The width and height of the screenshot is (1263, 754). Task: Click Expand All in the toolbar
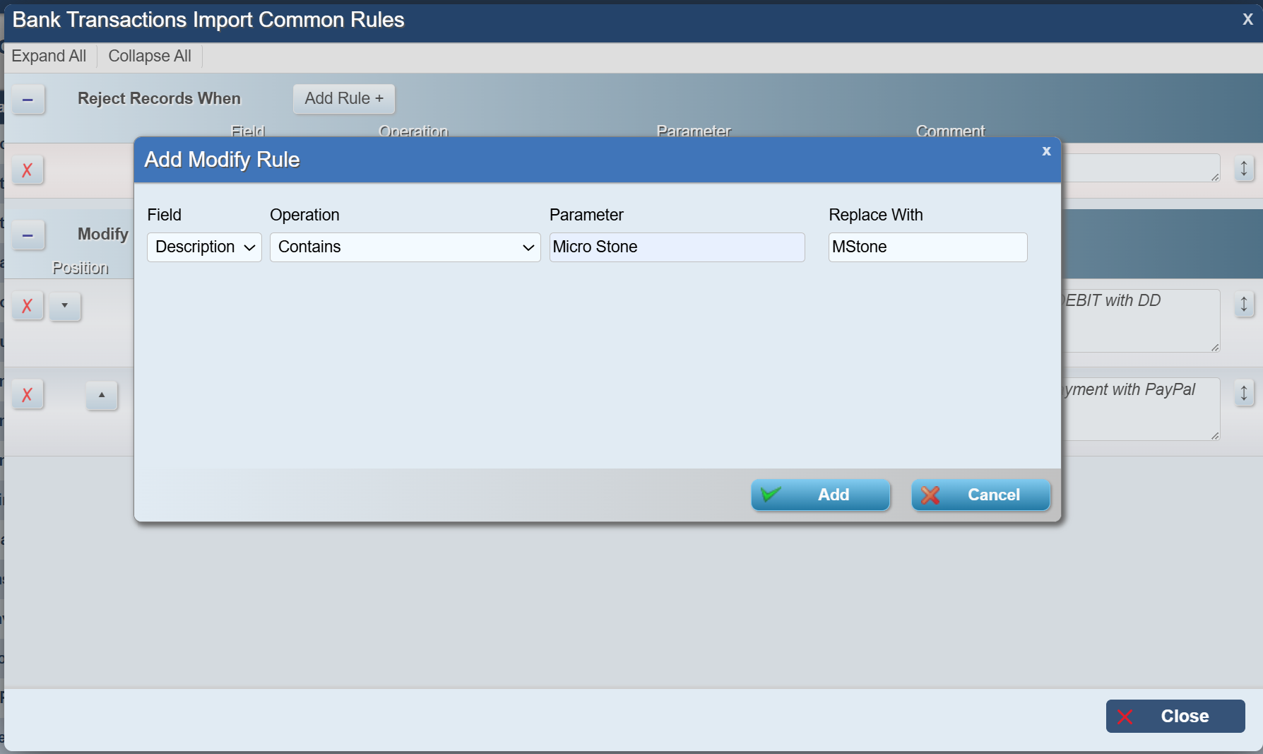click(x=49, y=57)
